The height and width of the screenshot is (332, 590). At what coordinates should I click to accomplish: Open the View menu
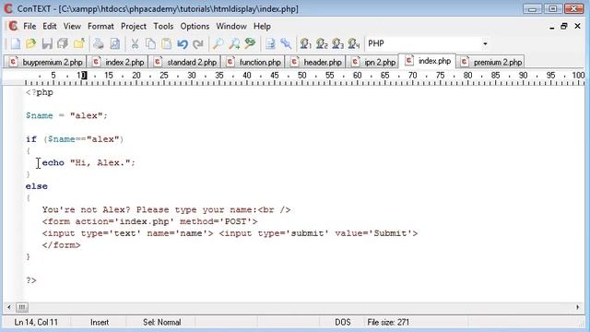coord(72,27)
